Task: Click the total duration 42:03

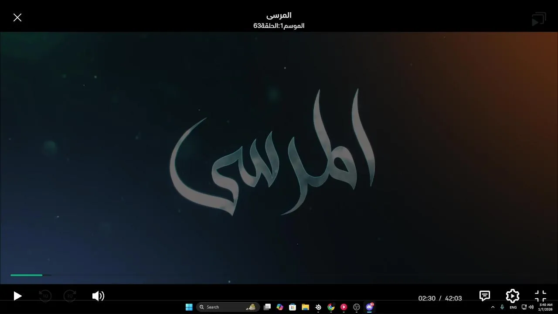Action: click(453, 298)
